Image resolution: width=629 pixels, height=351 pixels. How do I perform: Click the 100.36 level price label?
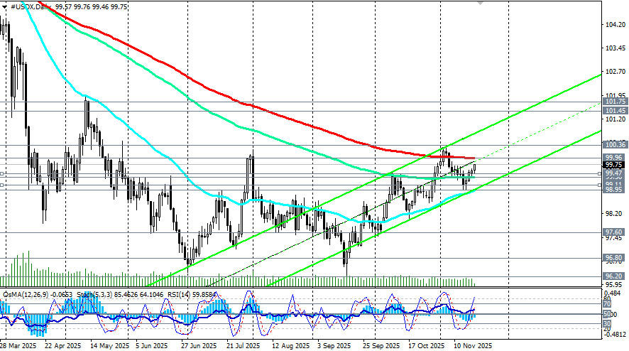coord(615,145)
